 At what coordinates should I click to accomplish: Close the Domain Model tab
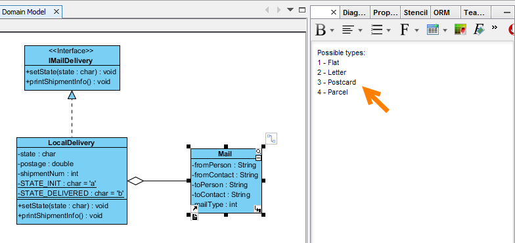(x=56, y=12)
